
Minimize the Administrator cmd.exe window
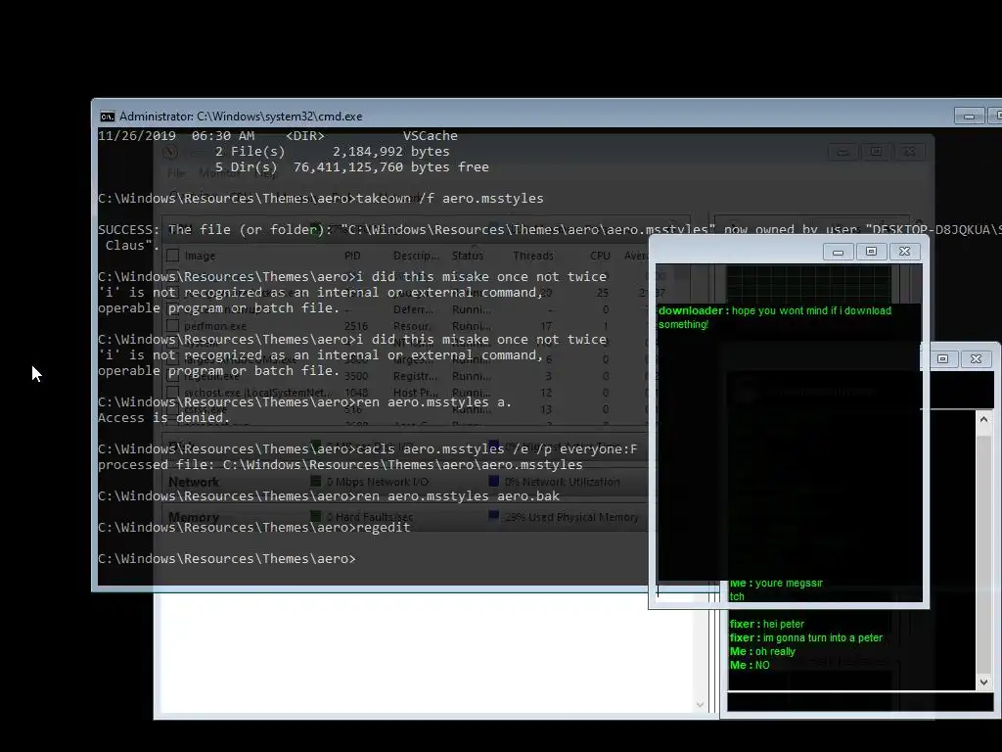969,116
